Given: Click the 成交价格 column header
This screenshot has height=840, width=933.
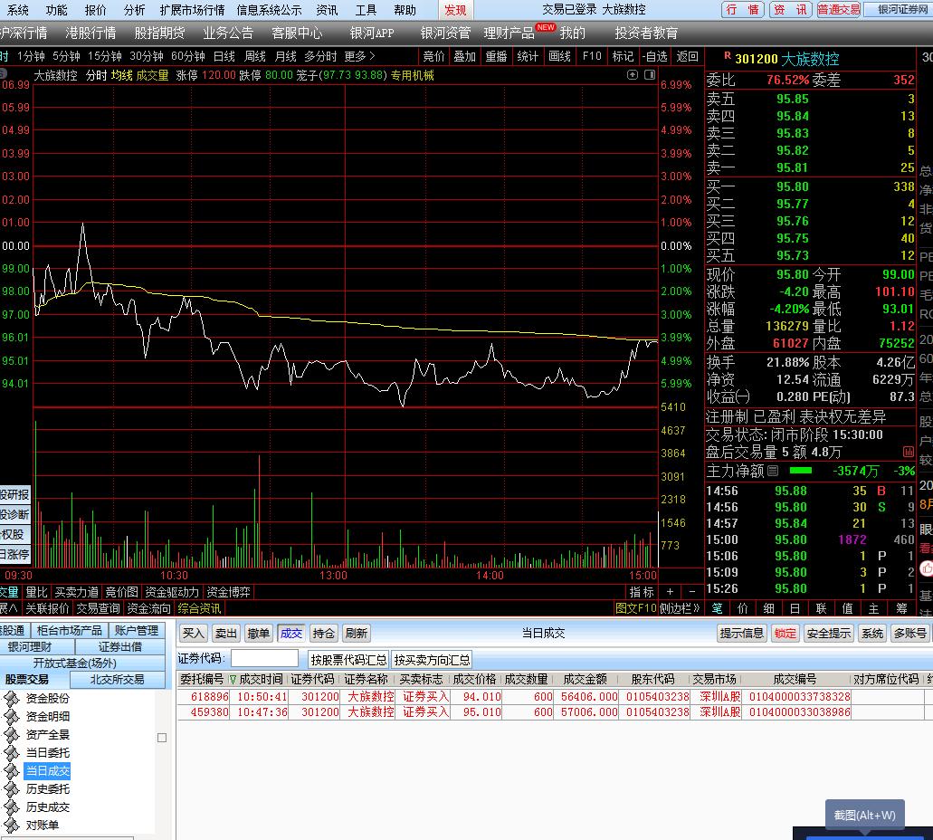Looking at the screenshot, I should tap(474, 679).
